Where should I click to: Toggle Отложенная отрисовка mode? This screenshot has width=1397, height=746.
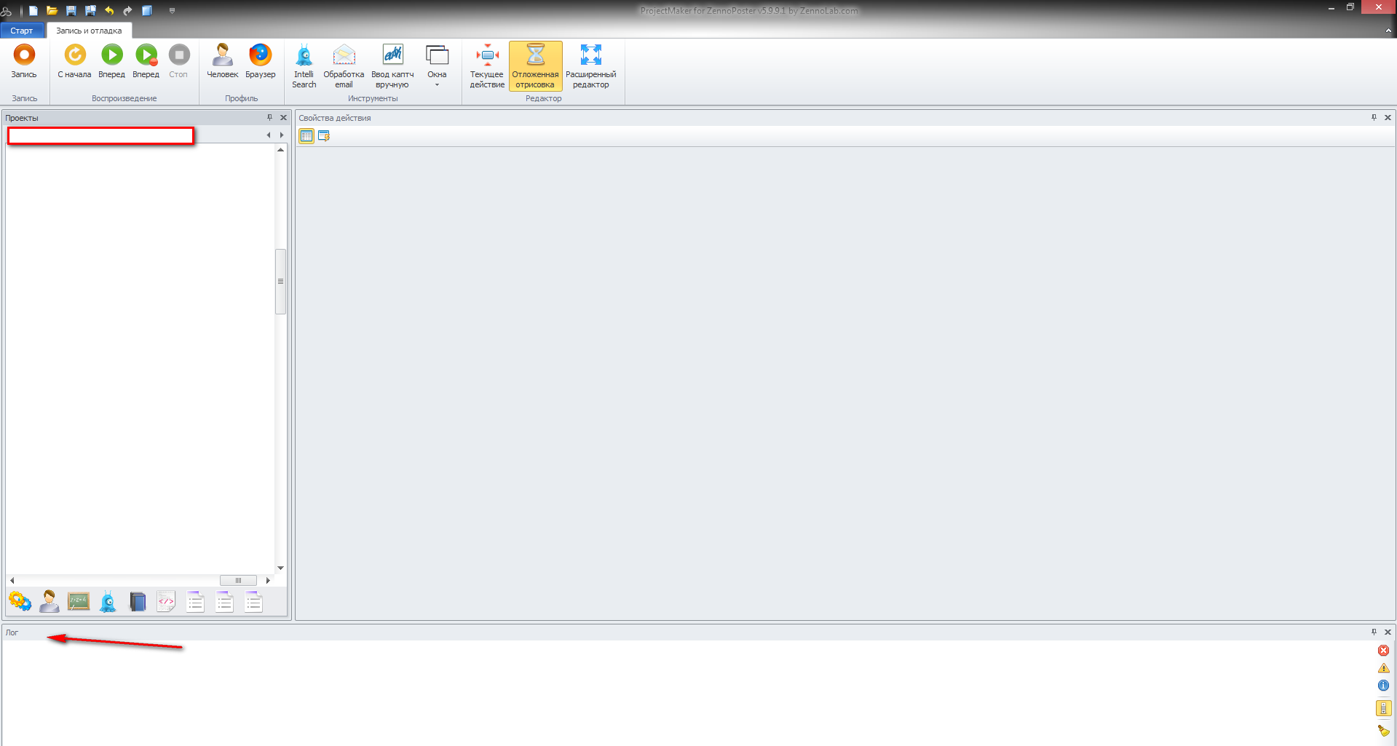[536, 66]
